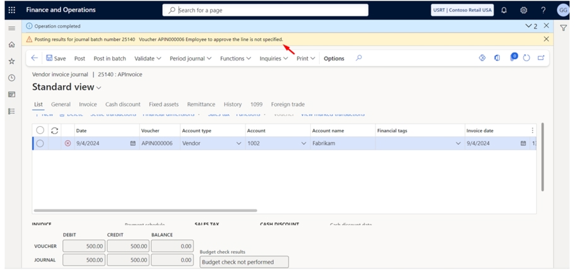Open the app launcher waffle menu
This screenshot has height=270, width=576.
pos(12,10)
